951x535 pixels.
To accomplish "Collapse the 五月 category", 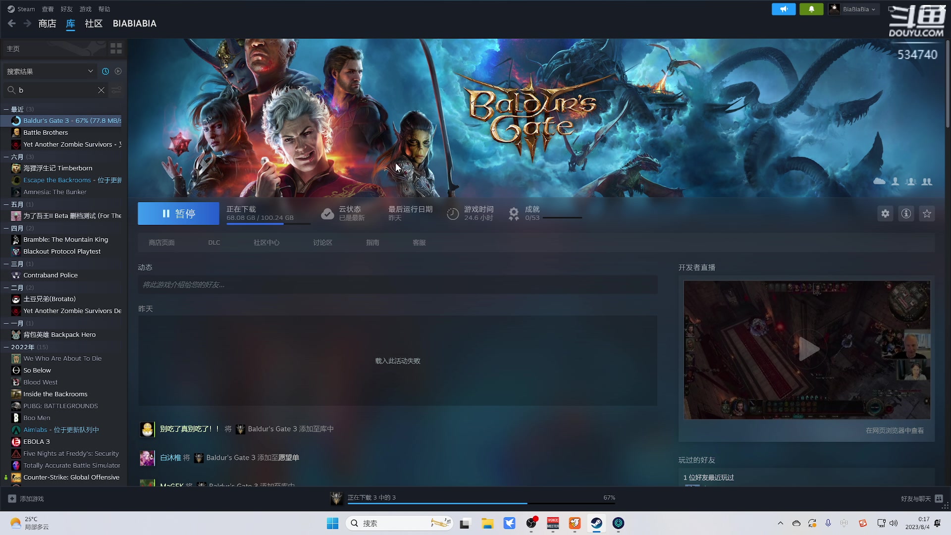I will (x=6, y=205).
